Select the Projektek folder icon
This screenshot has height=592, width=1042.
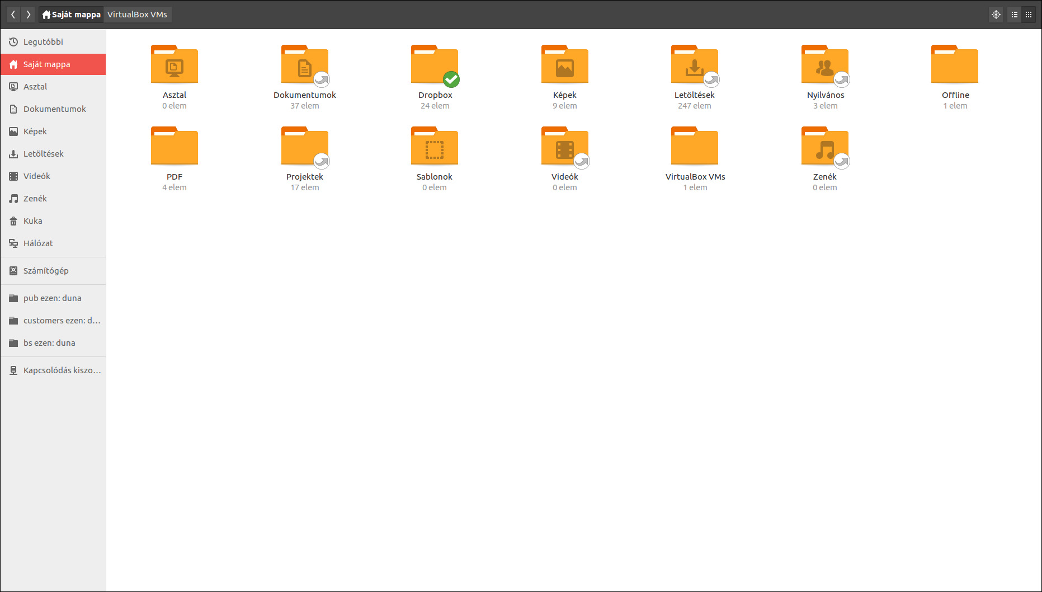coord(305,146)
